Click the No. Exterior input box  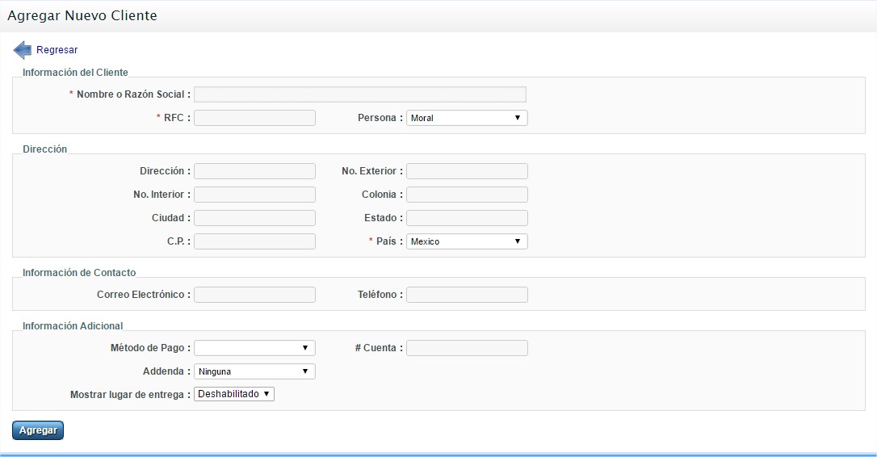[467, 171]
